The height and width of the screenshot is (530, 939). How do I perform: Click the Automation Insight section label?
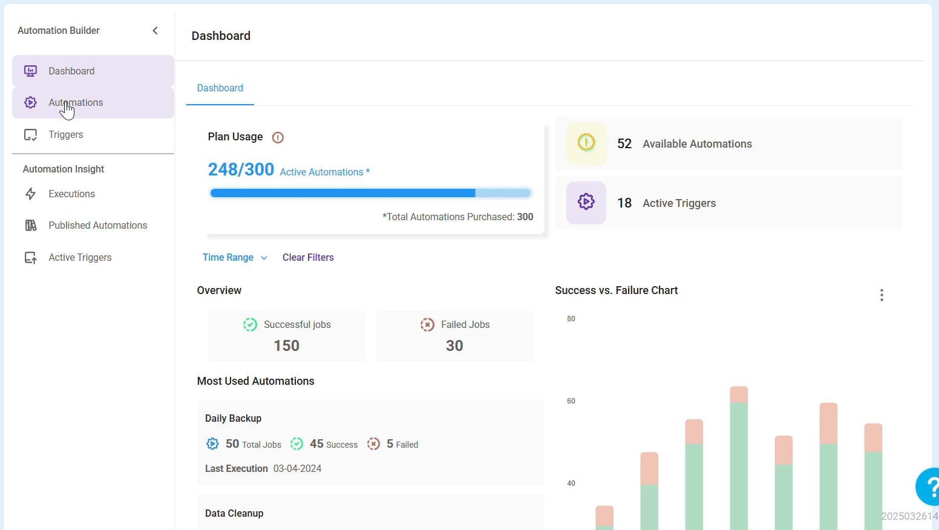coord(64,169)
